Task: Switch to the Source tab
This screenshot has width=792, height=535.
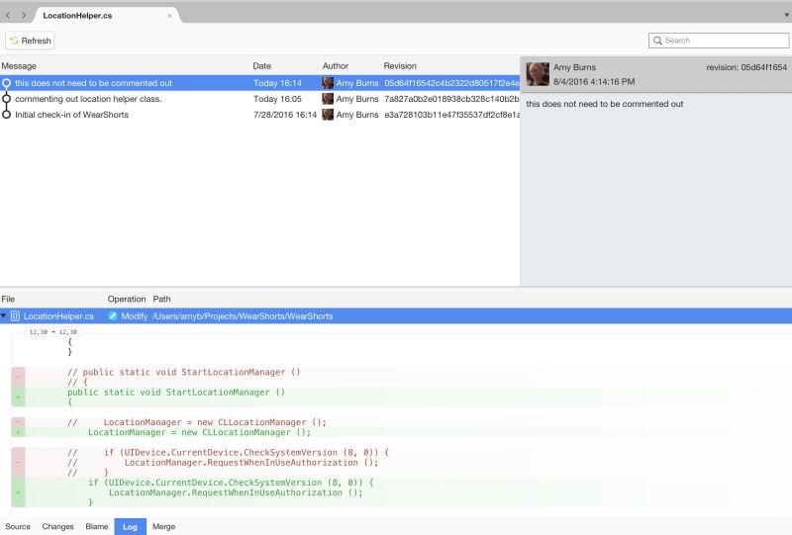Action: (x=18, y=526)
